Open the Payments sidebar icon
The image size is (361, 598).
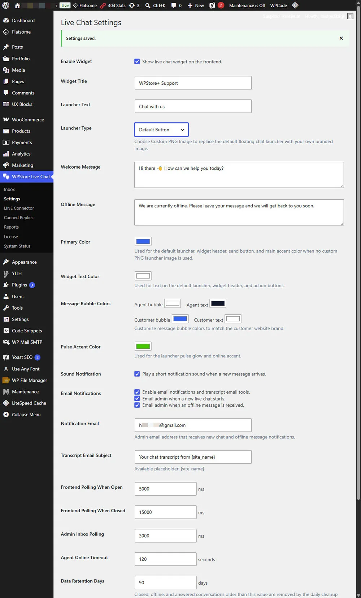coord(6,143)
